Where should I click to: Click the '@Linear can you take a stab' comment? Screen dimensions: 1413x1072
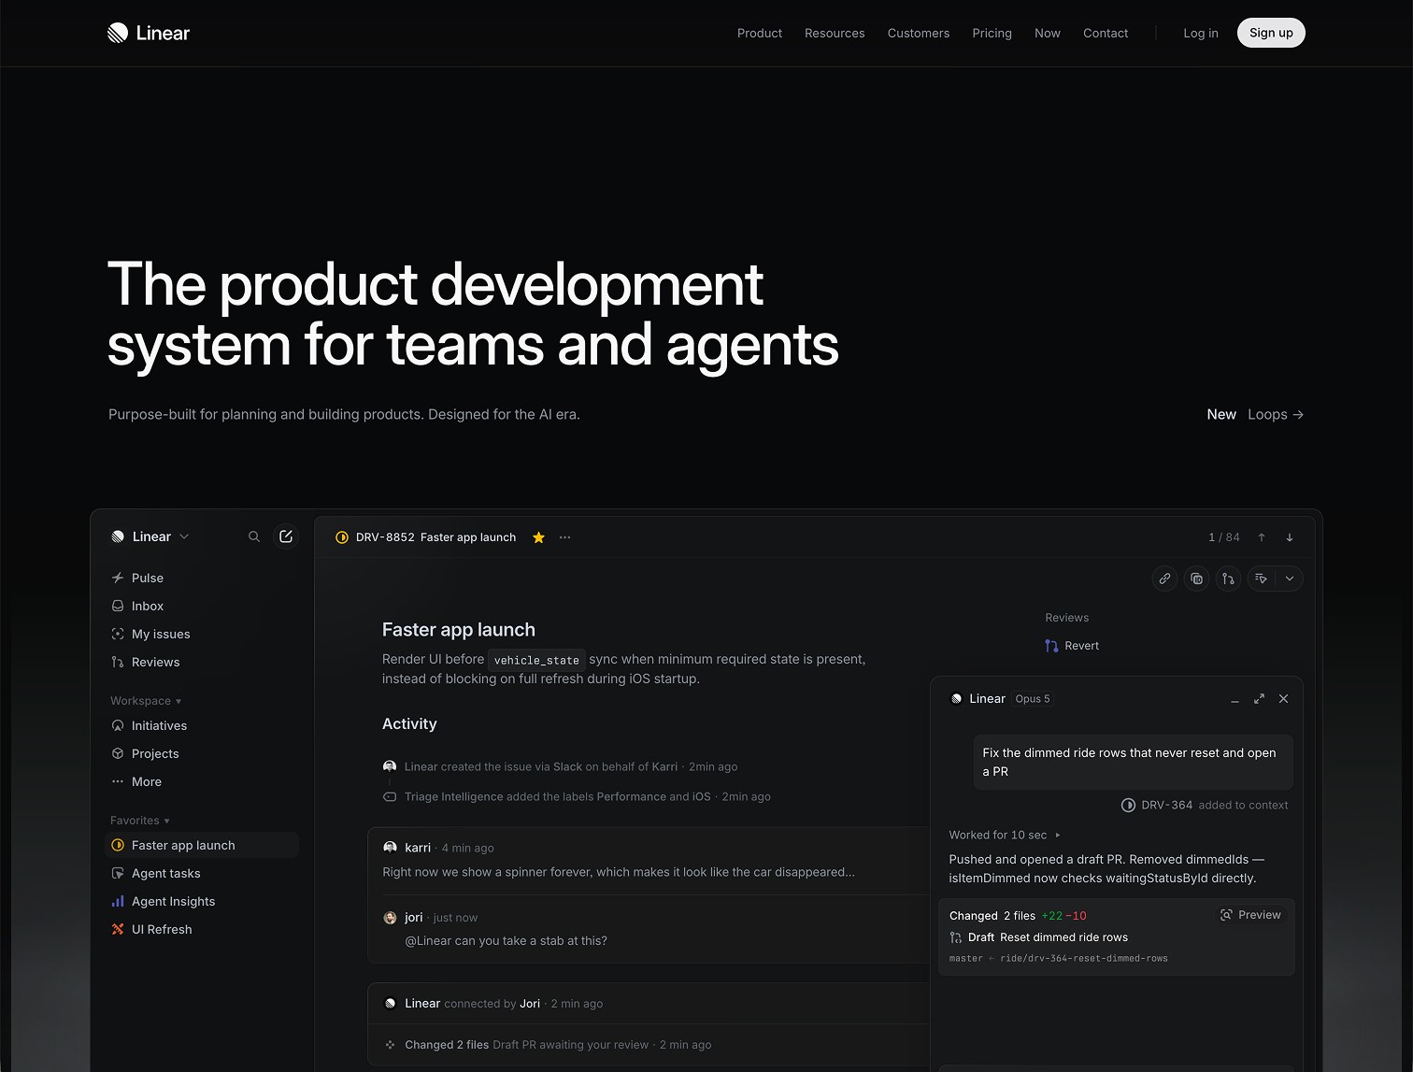[x=506, y=941]
